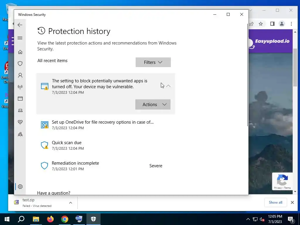Click Show all downloads button

(275, 202)
